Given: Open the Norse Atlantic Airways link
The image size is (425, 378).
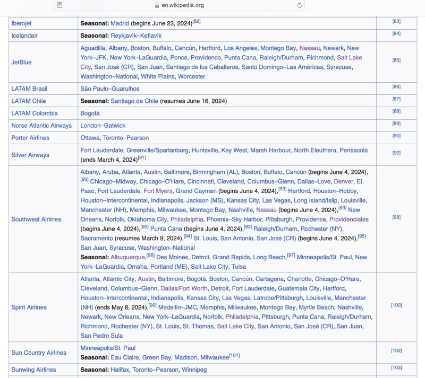Looking at the screenshot, I should tap(41, 126).
